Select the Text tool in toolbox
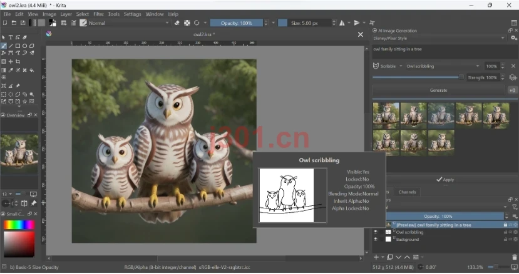This screenshot has width=519, height=274. 11,37
